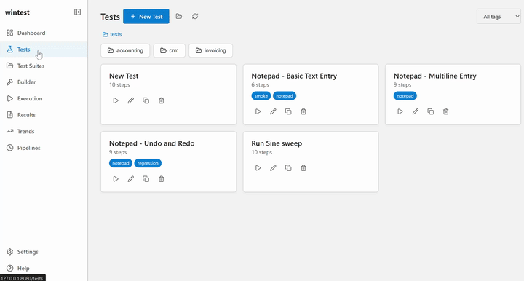Duplicate Notepad - Multiline Entry test
Image resolution: width=524 pixels, height=281 pixels.
point(430,111)
